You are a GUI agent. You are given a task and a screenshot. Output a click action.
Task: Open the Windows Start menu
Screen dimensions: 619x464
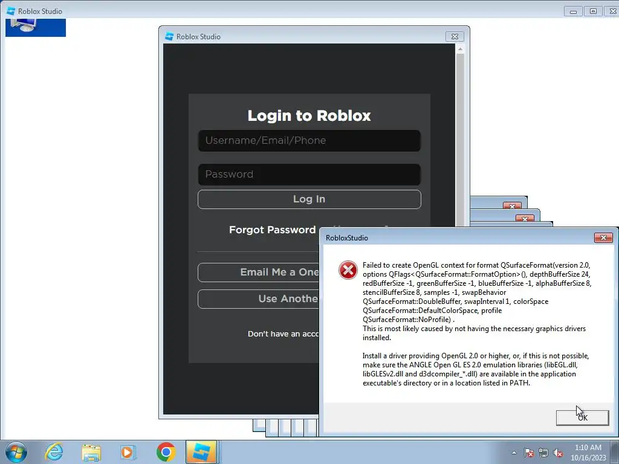pyautogui.click(x=16, y=452)
